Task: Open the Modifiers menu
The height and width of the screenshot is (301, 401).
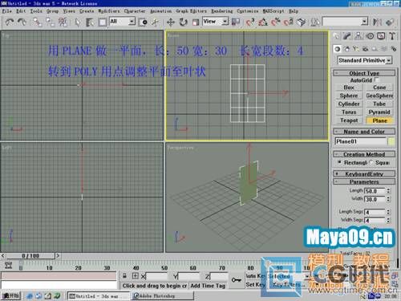Action: pyautogui.click(x=109, y=11)
